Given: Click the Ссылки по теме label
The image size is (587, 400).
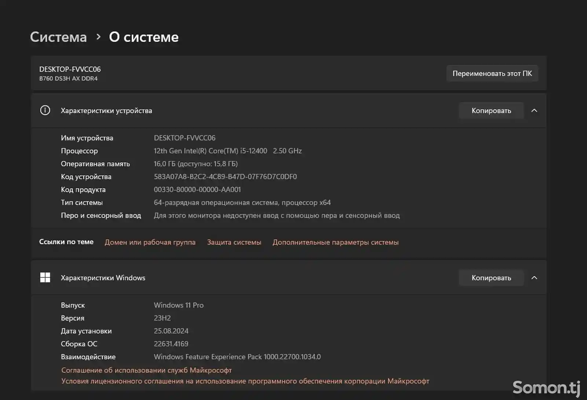Looking at the screenshot, I should point(66,242).
